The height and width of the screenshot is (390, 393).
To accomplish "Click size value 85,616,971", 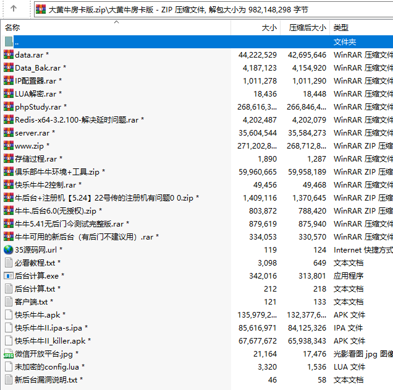I will click(x=258, y=327).
